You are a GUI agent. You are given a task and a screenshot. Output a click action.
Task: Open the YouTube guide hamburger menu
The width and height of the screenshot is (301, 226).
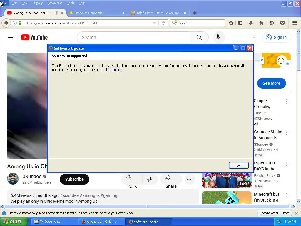click(11, 37)
